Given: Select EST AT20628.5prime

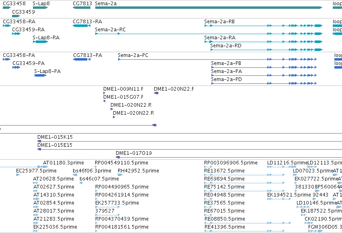Looking at the screenshot, I should click(35, 183).
